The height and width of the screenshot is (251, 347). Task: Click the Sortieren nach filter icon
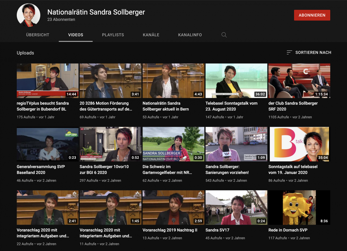[x=289, y=53]
